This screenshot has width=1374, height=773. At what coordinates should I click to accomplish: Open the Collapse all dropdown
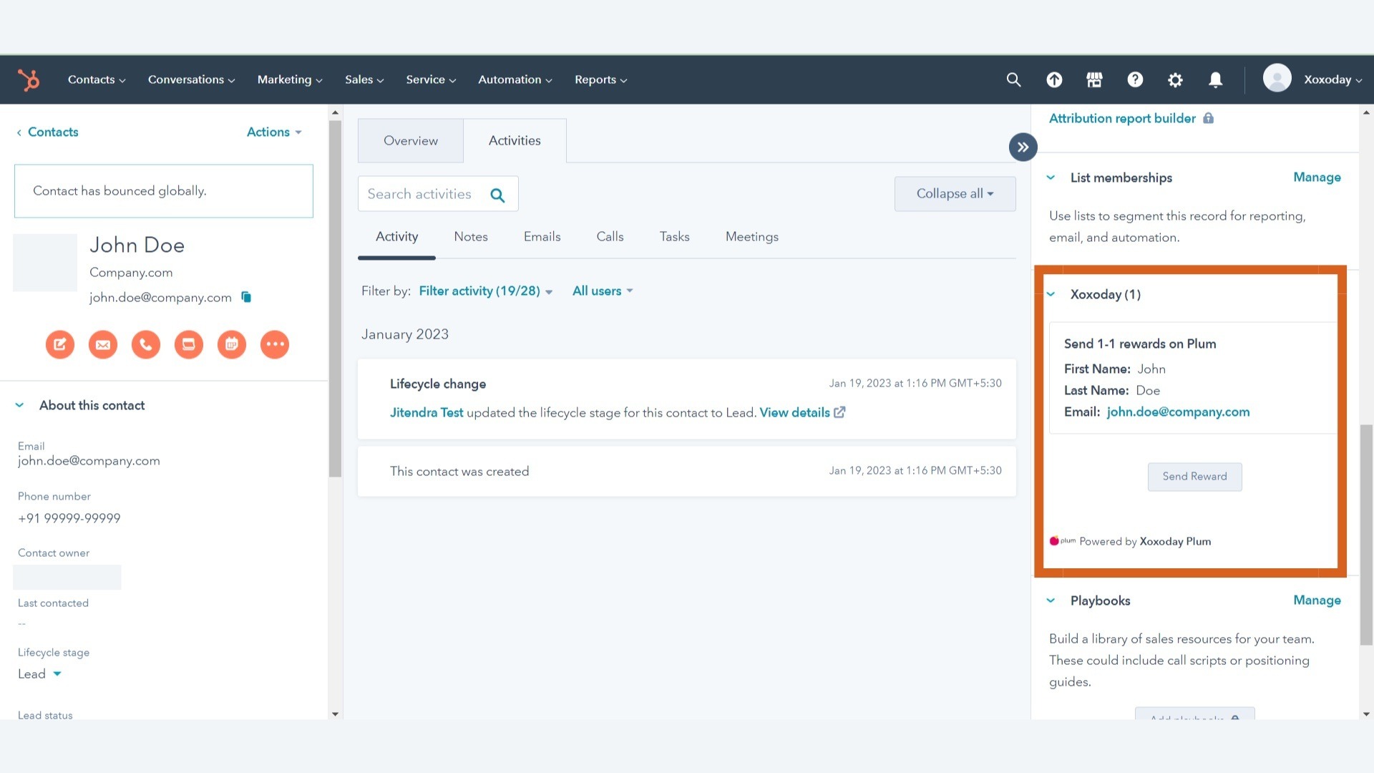coord(955,193)
